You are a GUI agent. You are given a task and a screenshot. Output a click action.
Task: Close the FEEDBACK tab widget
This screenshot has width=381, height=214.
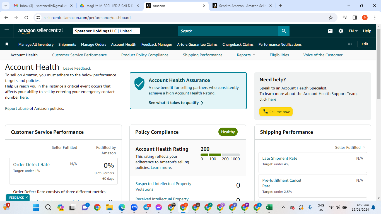(26, 198)
